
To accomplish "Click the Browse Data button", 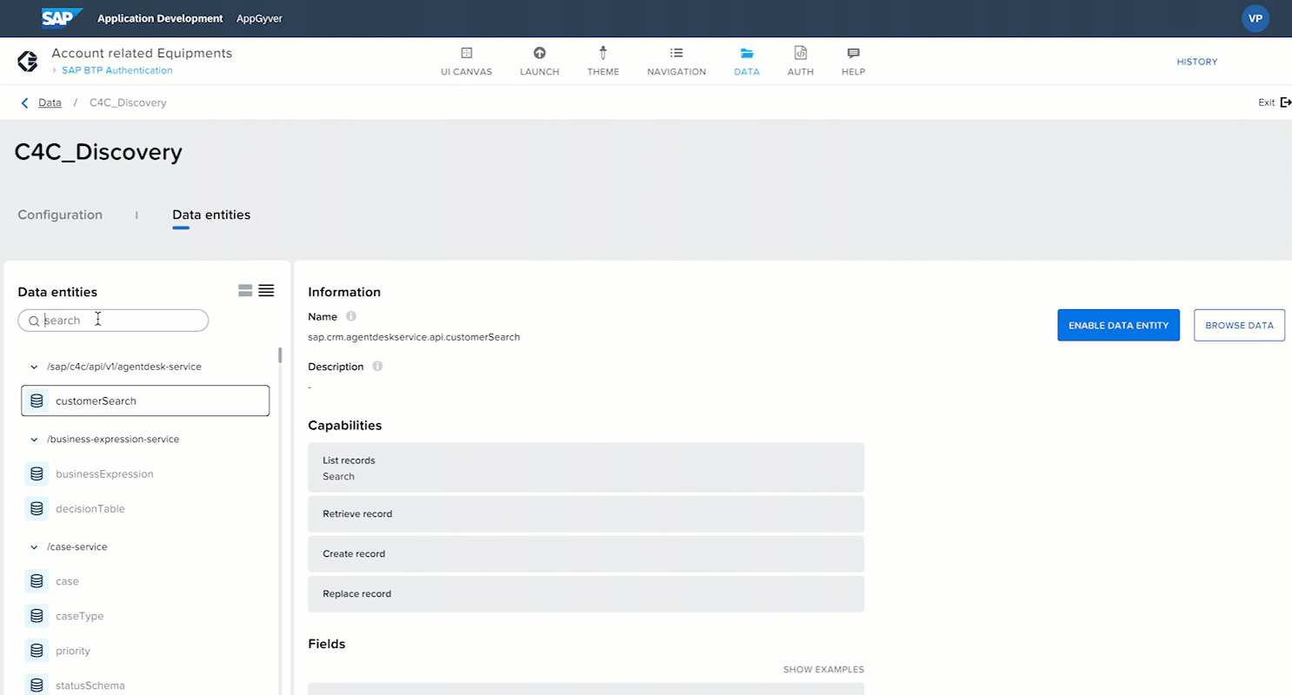I will [1239, 325].
